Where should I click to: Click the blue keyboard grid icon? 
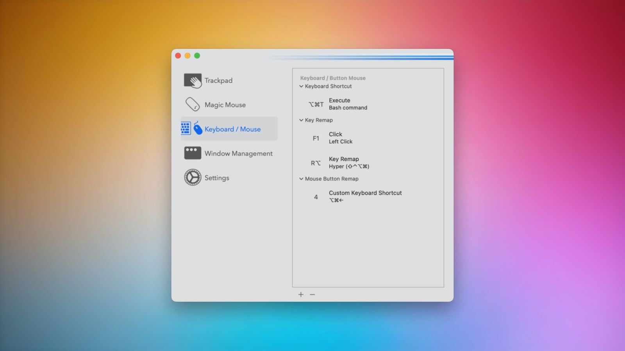pyautogui.click(x=186, y=128)
